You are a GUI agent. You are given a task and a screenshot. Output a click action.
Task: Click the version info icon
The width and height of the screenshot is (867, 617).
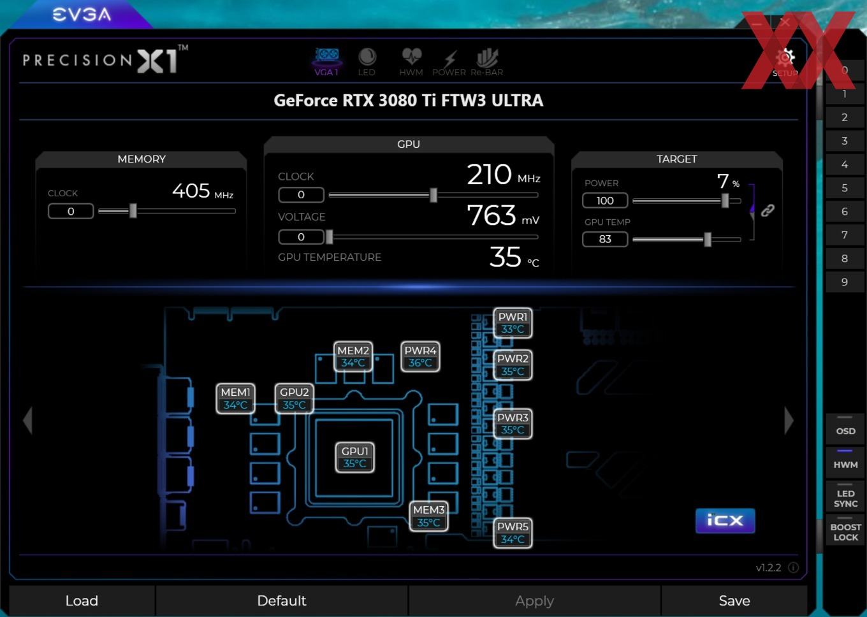point(793,567)
